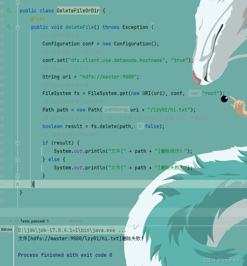This screenshot has width=247, height=266.
Task: Click the "/lzy01/hi.txt" string literal
Action: (169, 110)
